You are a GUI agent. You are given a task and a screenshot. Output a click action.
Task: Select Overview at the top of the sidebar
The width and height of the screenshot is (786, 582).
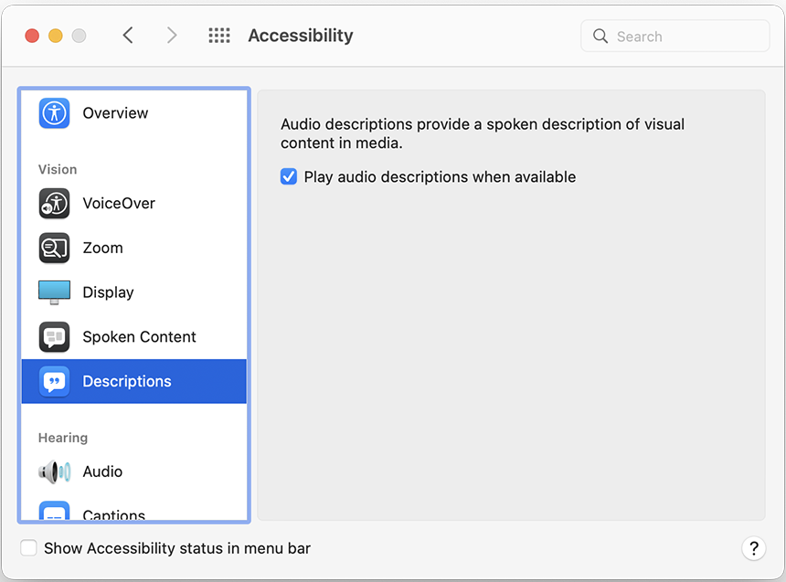point(115,112)
